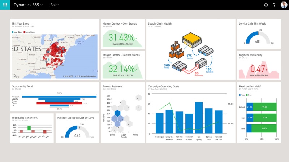
Task: Select the Critical 79.0% green segment
Action: pyautogui.click(x=265, y=107)
